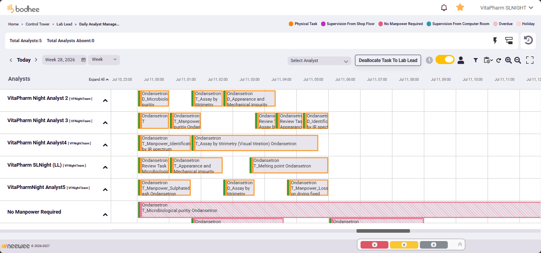541x253 pixels.
Task: Click the Deallocate Task To Lab Lead button
Action: click(x=388, y=60)
